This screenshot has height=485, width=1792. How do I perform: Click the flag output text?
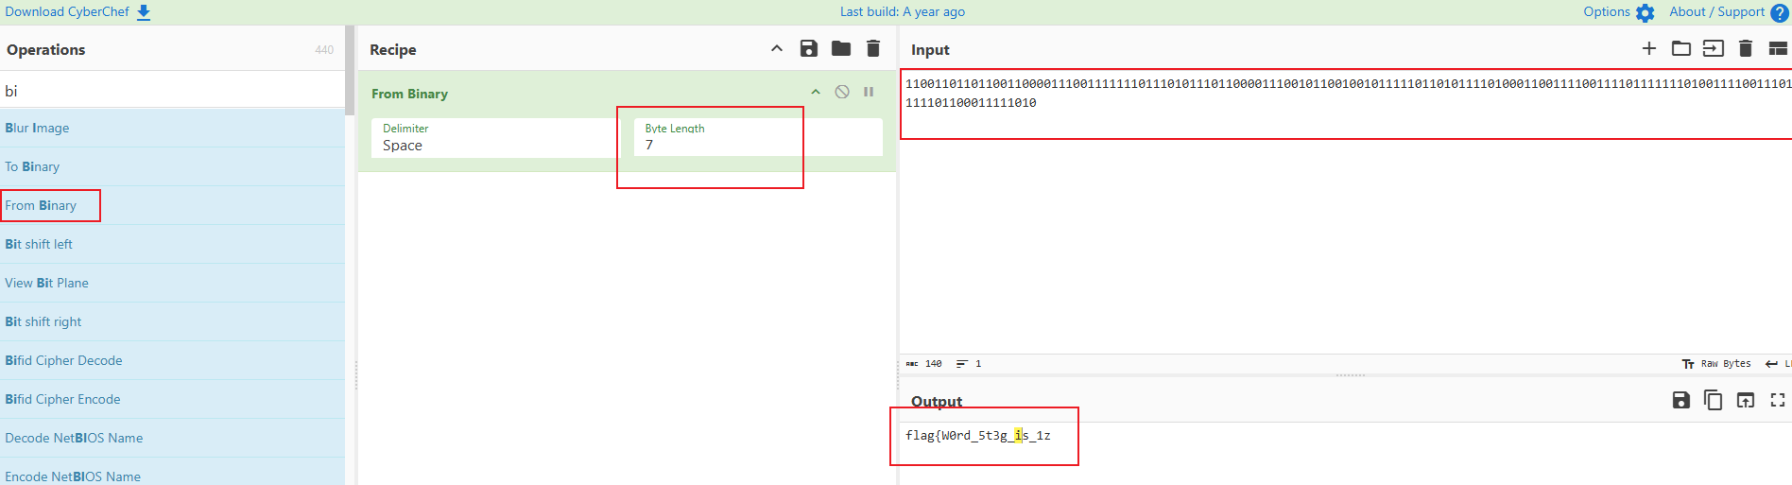click(x=978, y=436)
